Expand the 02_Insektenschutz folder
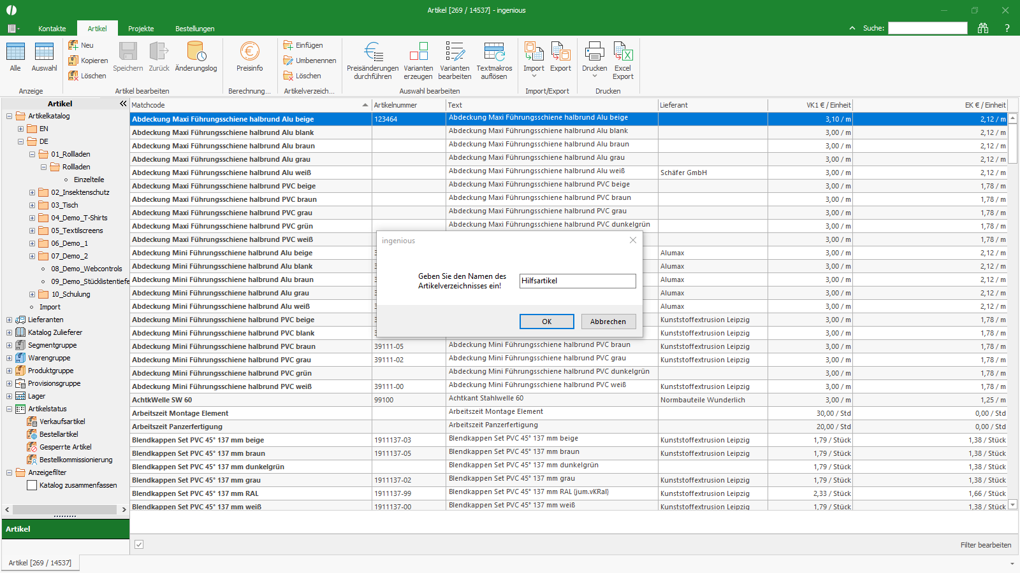Viewport: 1020px width, 573px height. pyautogui.click(x=32, y=192)
